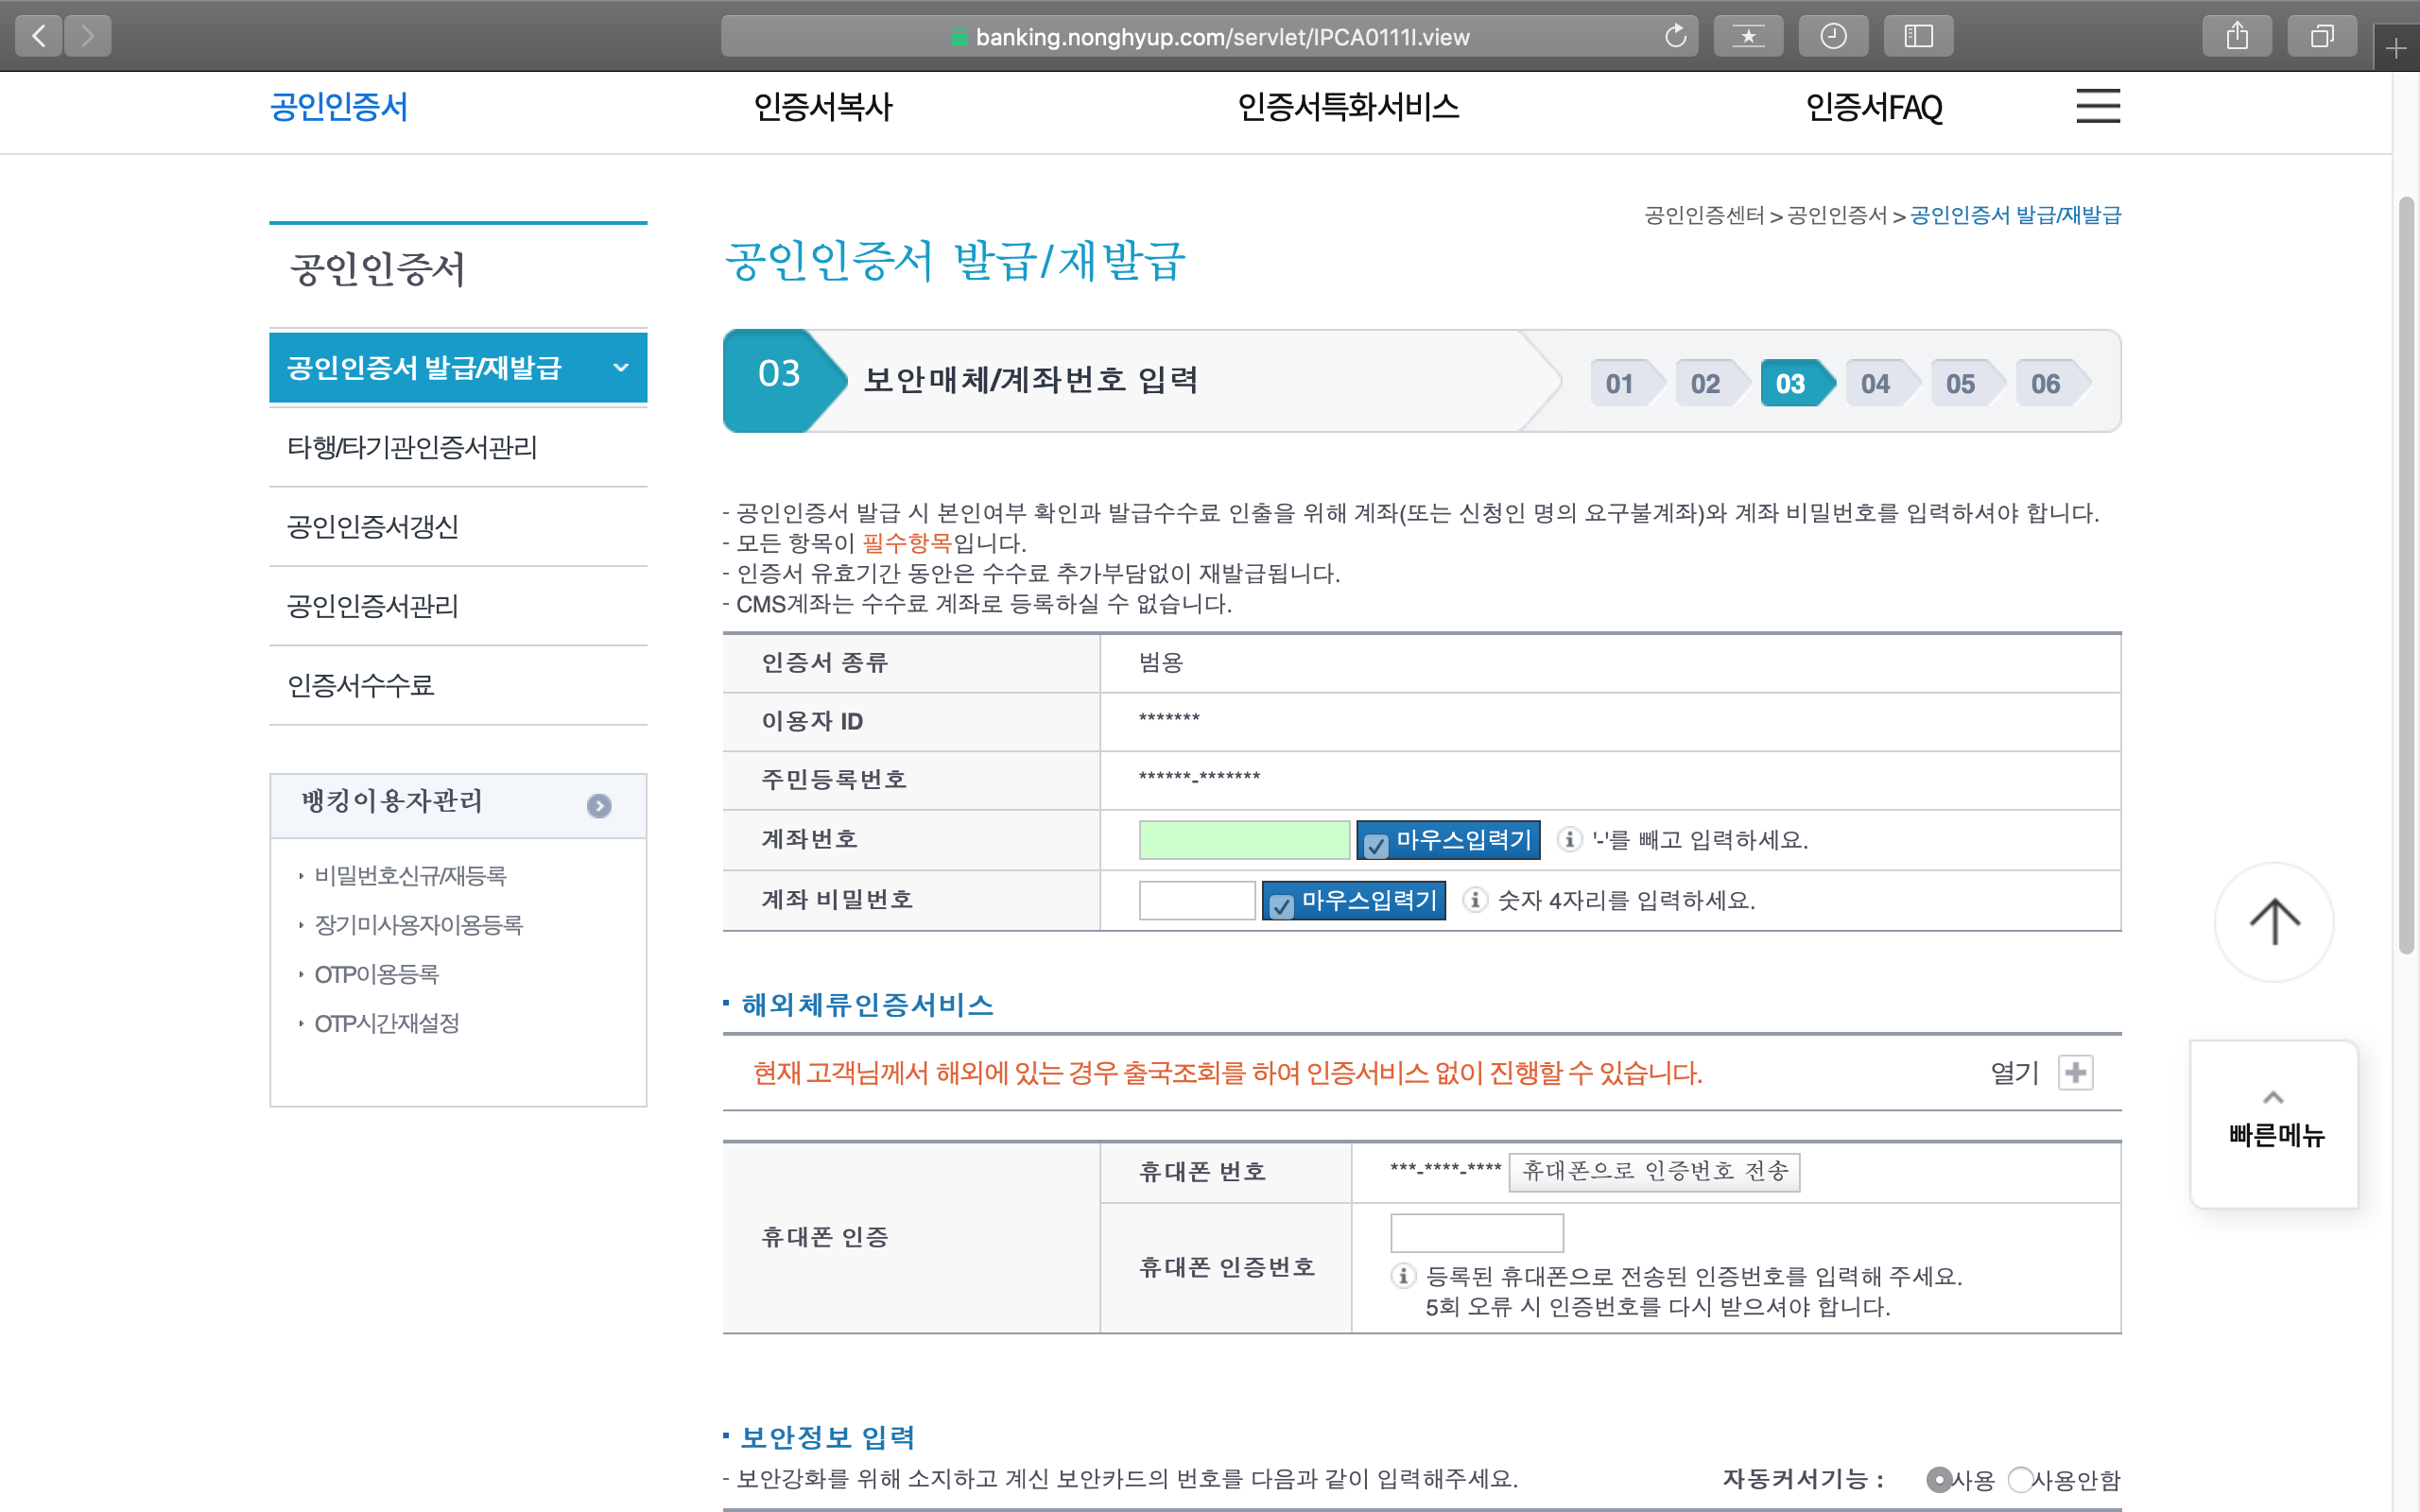Click the green 계좌번호 input field
Image resolution: width=2420 pixels, height=1512 pixels.
[1243, 840]
